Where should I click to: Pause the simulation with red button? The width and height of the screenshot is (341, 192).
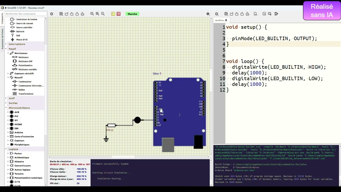(x=119, y=14)
